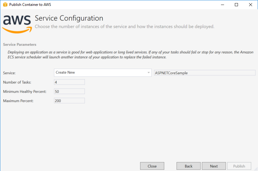The width and height of the screenshot is (258, 171).
Task: Focus the Number of Tasks field
Action: (x=69, y=82)
